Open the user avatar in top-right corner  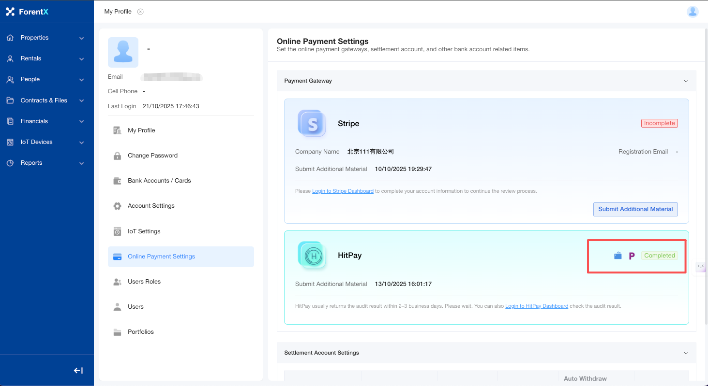point(693,12)
